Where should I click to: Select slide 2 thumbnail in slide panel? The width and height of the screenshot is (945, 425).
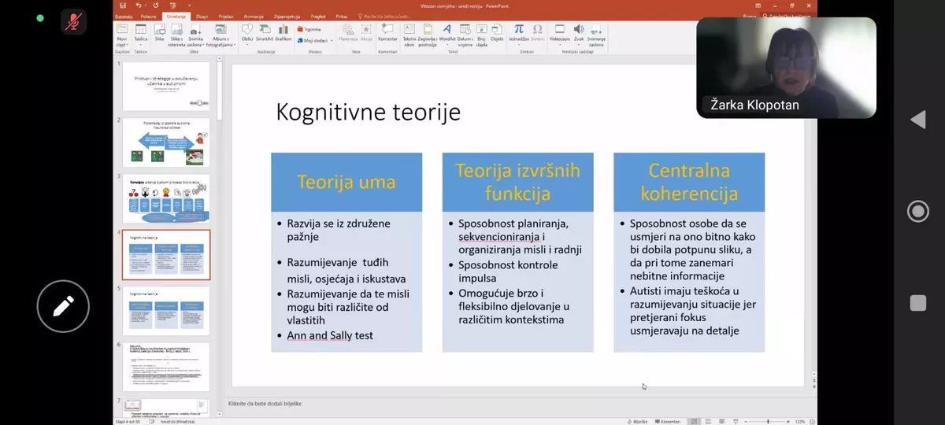(166, 142)
